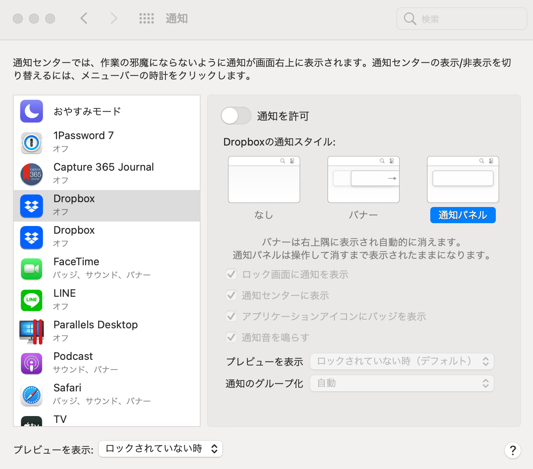Uncheck 通知音を鳴らす
533x469 pixels.
pyautogui.click(x=231, y=337)
